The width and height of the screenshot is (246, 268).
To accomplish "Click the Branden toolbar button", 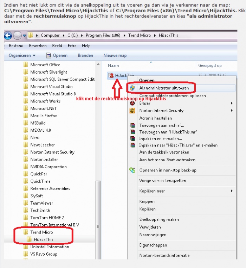I will [x=85, y=56].
